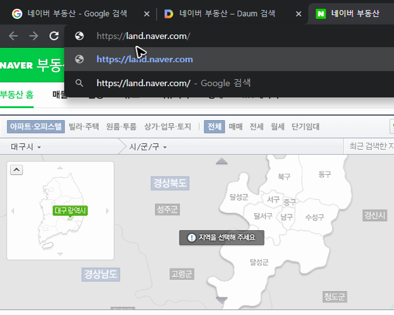Go to 경상남도 region label
Viewport: 394px width, 315px height.
pyautogui.click(x=101, y=274)
